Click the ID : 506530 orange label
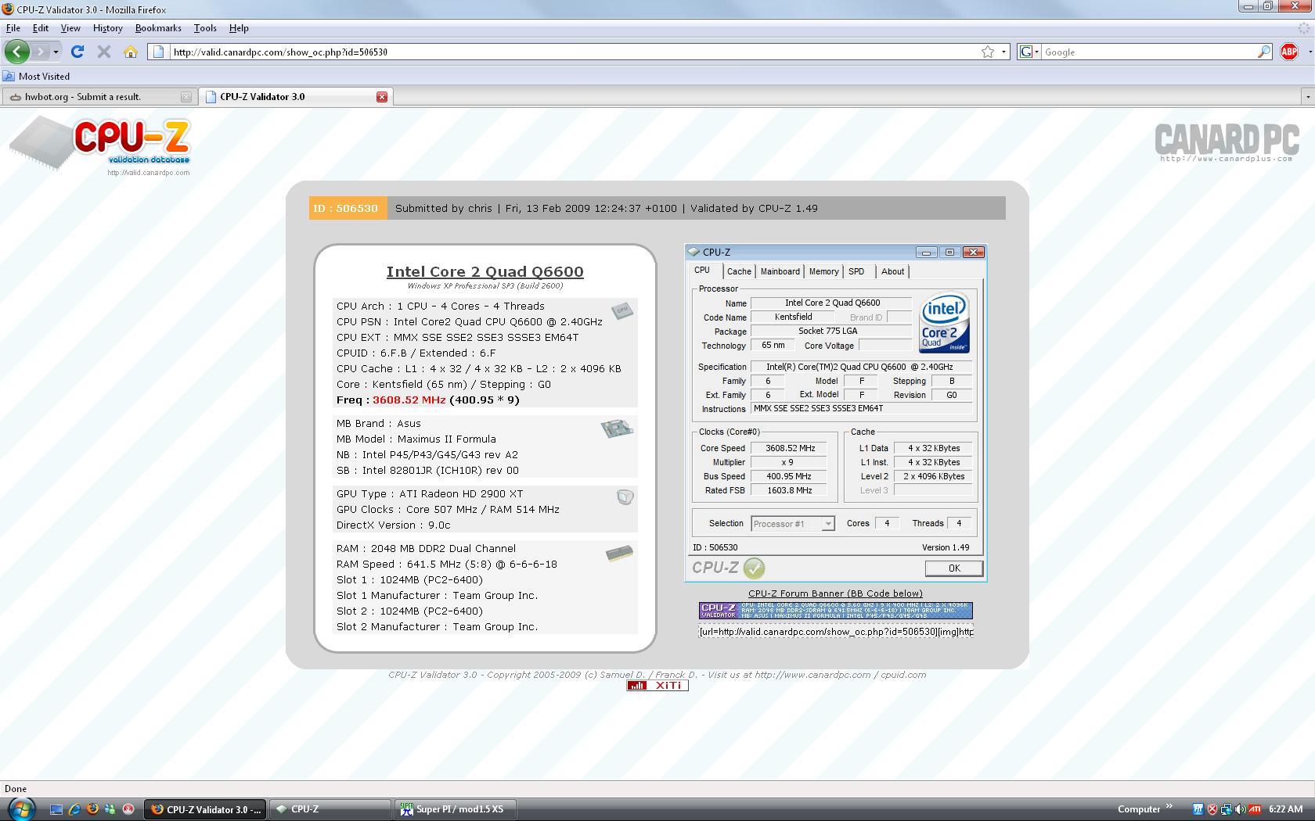 (347, 208)
